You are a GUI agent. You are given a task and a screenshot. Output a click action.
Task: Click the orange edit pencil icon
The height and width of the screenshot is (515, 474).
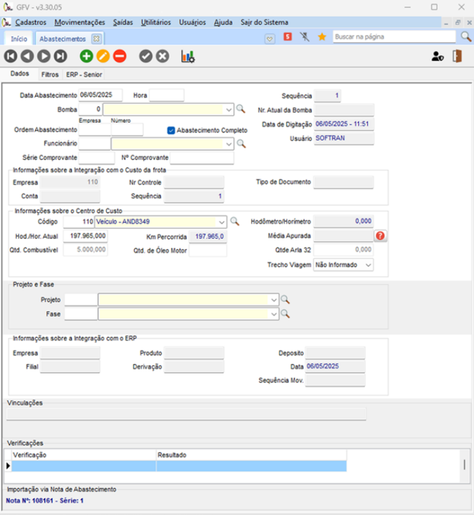pyautogui.click(x=103, y=57)
